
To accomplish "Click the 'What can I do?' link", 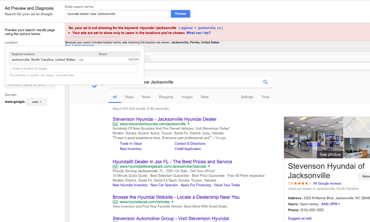I will [x=198, y=33].
